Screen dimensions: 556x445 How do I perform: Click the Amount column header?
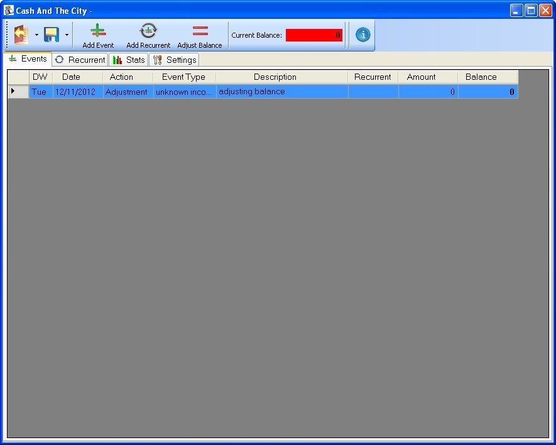[421, 77]
